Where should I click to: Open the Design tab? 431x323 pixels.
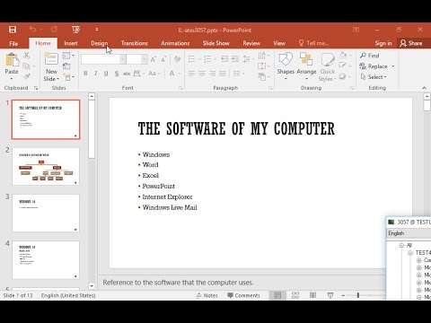(99, 43)
